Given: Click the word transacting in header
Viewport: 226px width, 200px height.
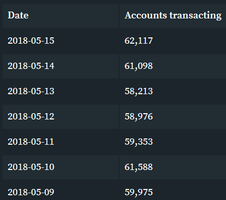Looking at the screenshot, I should coord(195,15).
